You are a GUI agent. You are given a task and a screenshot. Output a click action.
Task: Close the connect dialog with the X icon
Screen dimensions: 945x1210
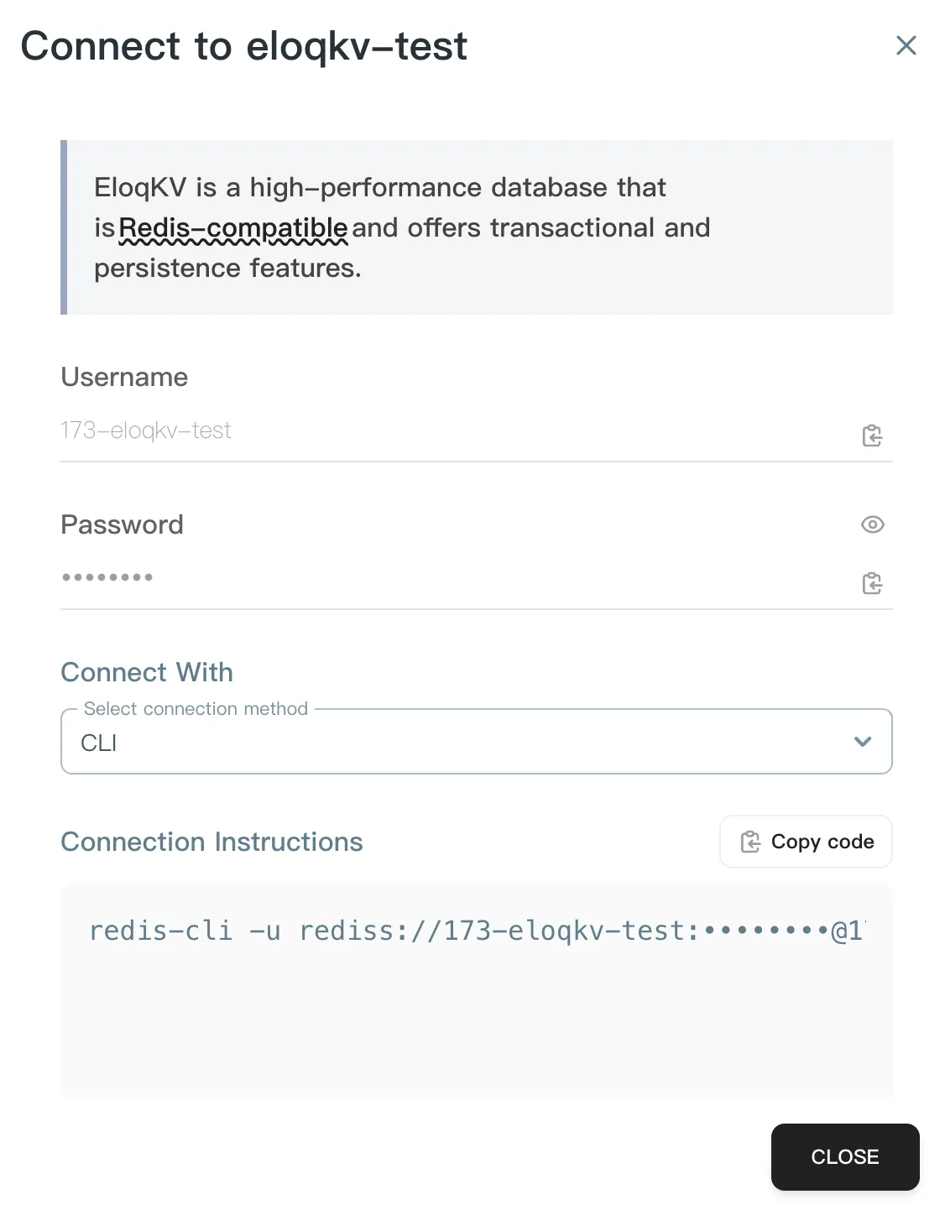tap(906, 45)
